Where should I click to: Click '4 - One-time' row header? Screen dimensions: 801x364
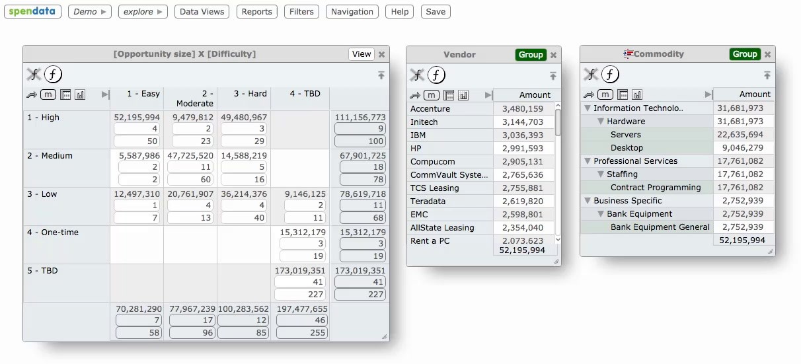pyautogui.click(x=53, y=233)
